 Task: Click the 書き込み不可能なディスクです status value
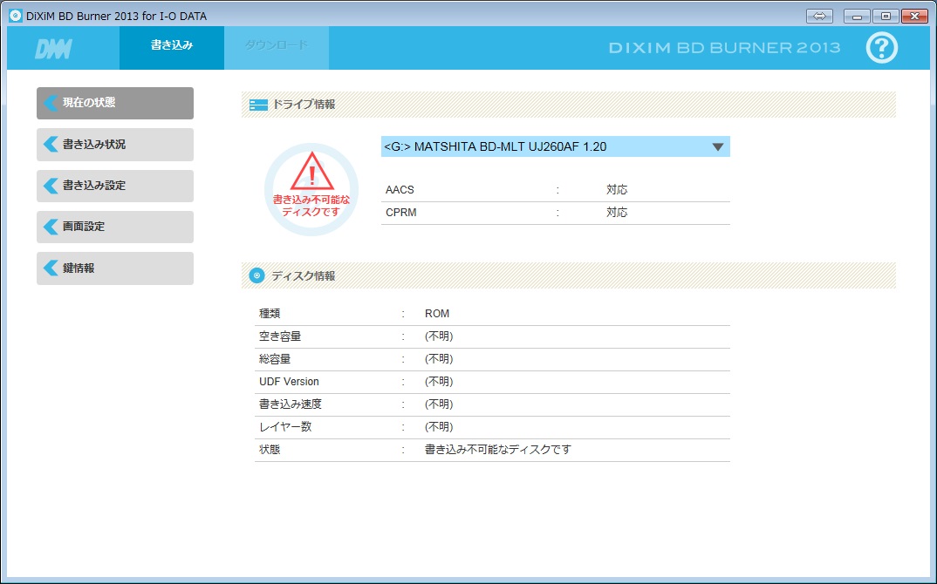click(x=498, y=450)
